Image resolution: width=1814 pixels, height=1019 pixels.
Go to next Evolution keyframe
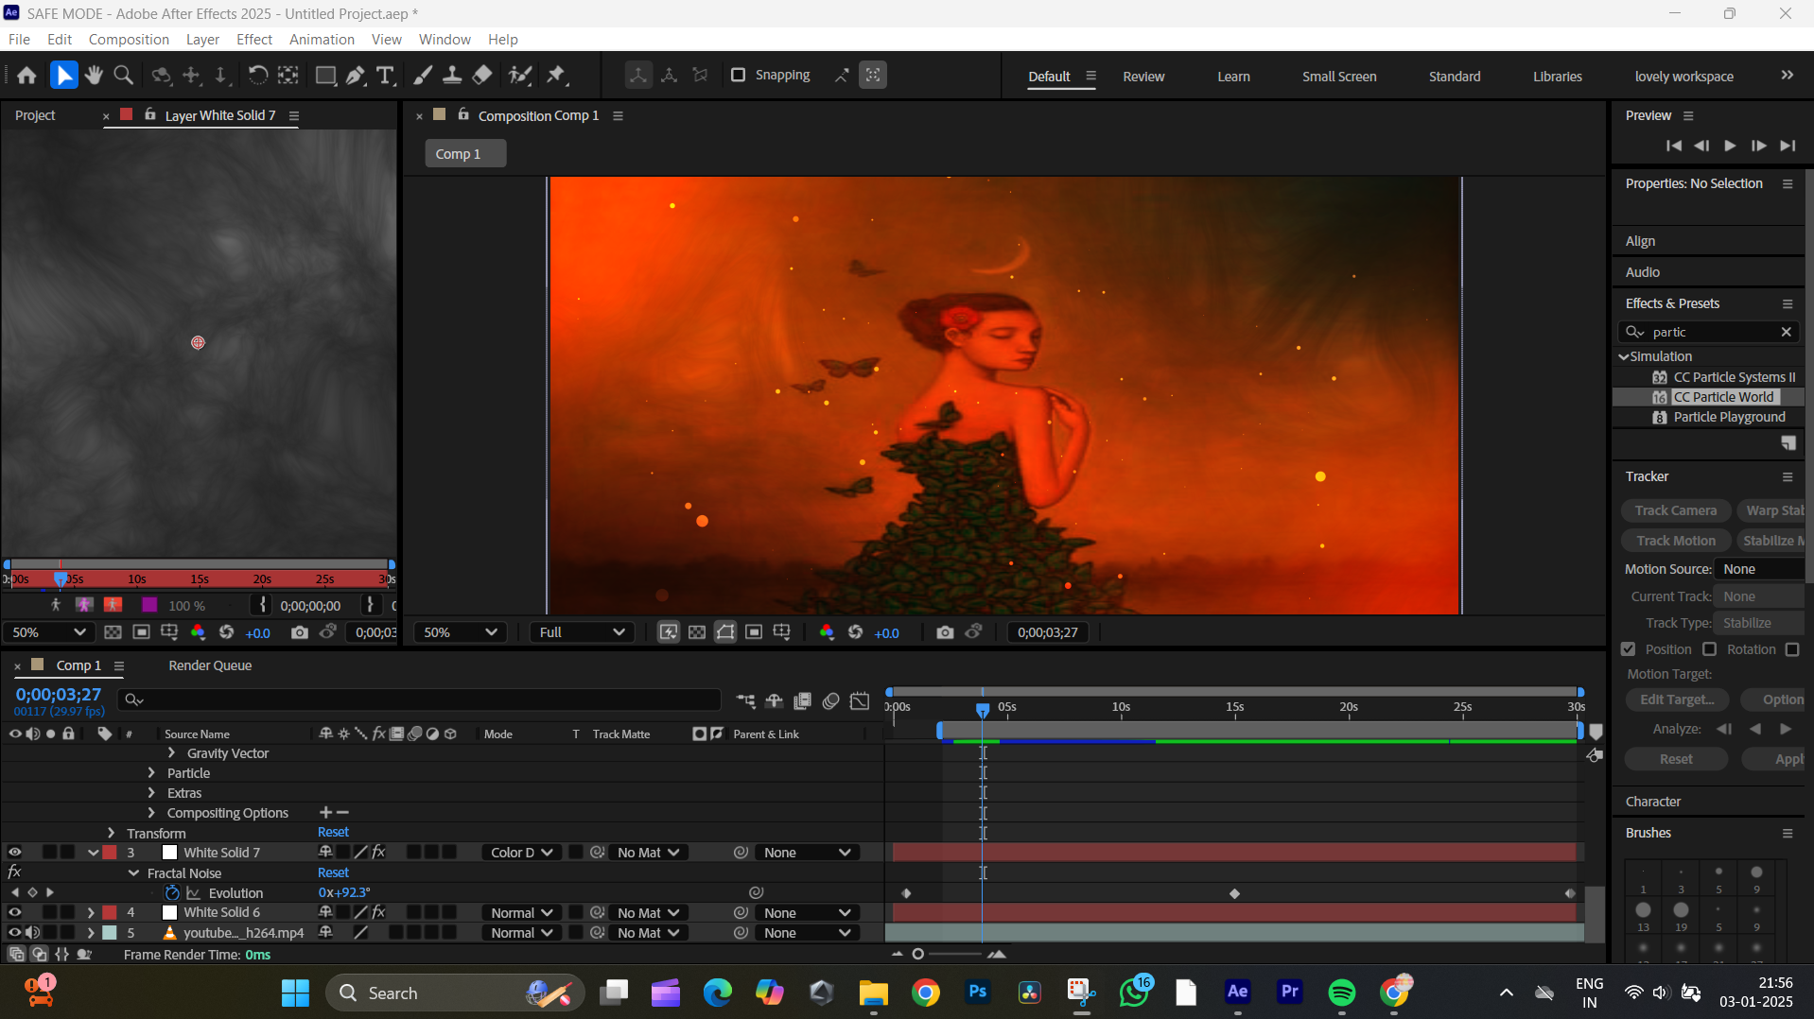tap(50, 892)
